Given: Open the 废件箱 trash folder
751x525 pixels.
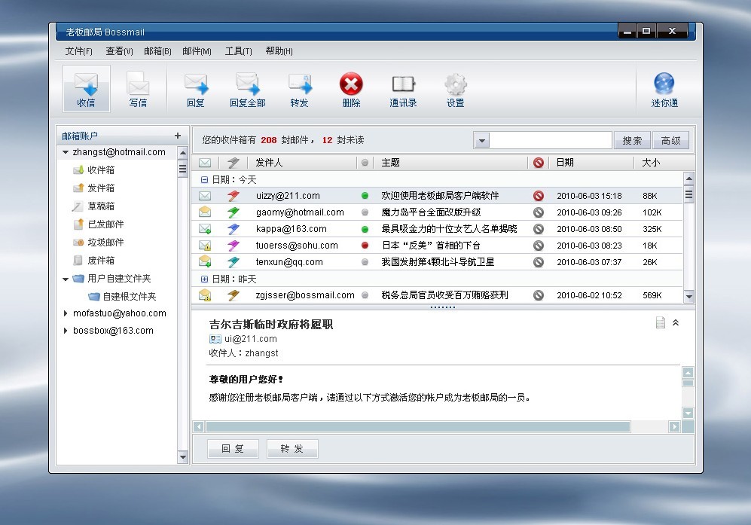Looking at the screenshot, I should tap(94, 261).
